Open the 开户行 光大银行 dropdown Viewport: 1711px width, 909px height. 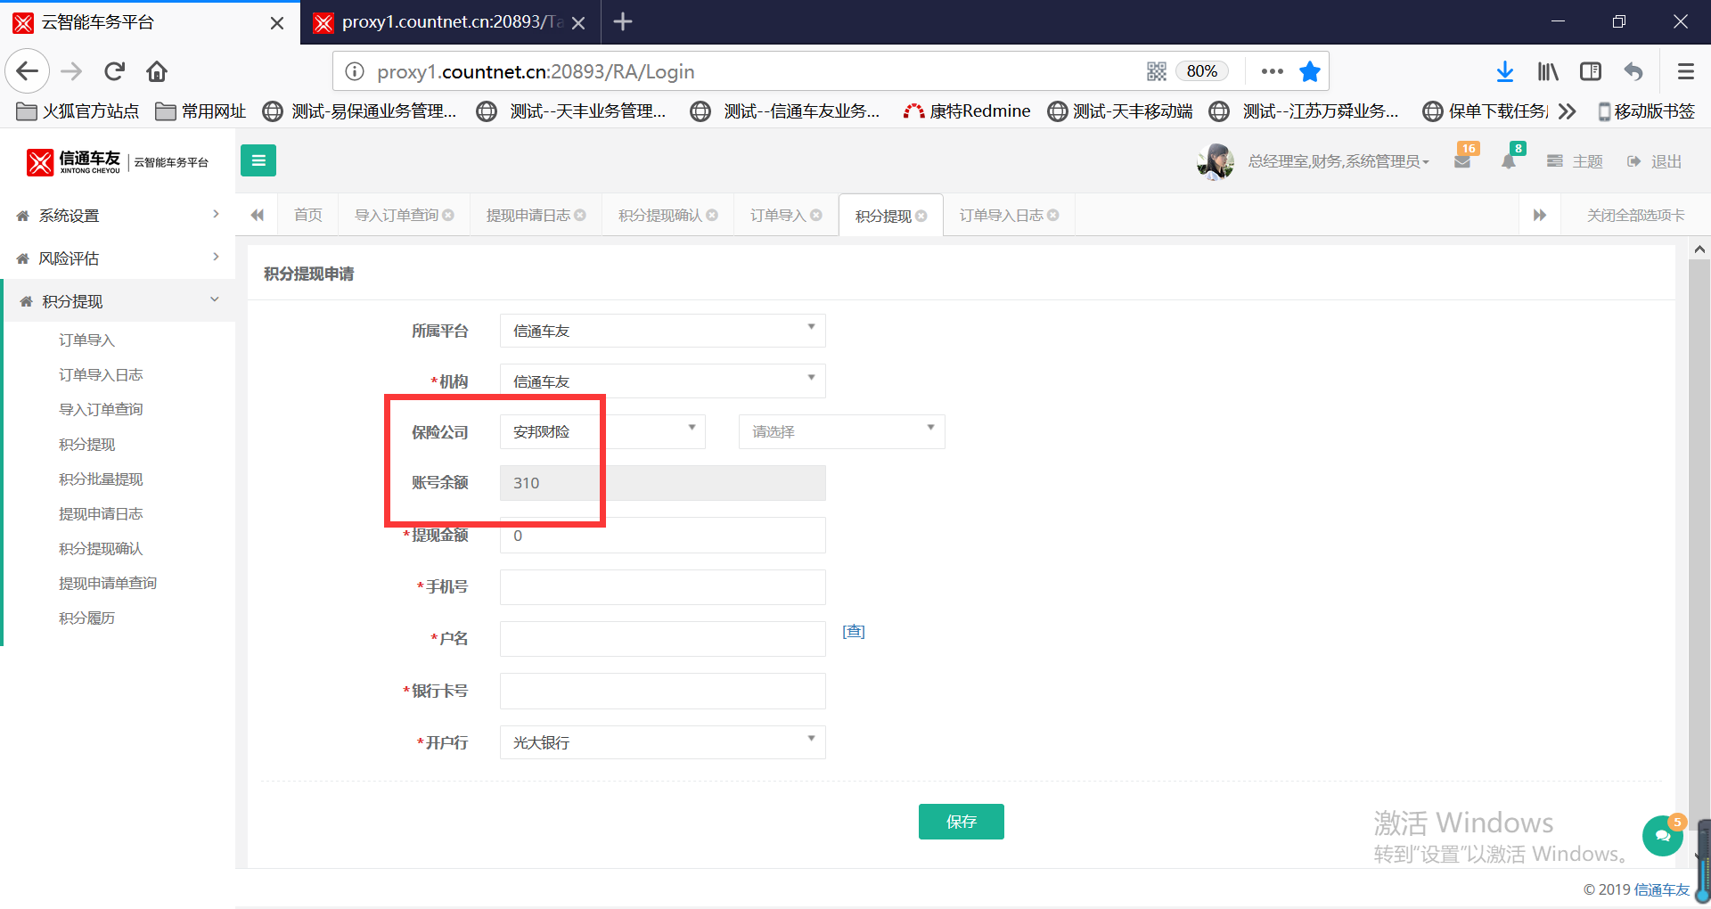[x=663, y=742]
